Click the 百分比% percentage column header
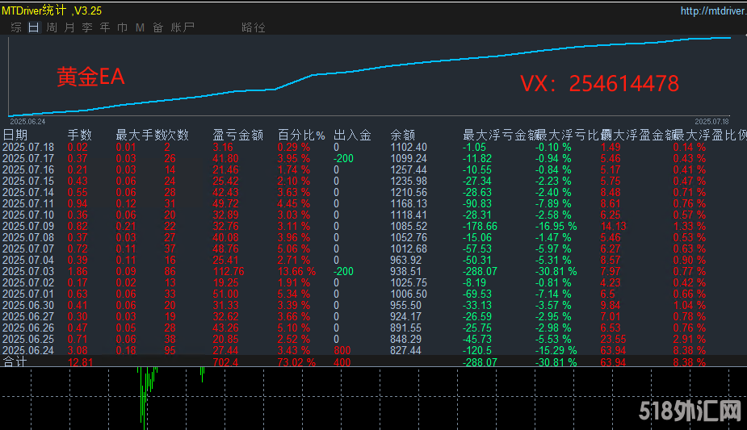The width and height of the screenshot is (747, 430). click(301, 135)
